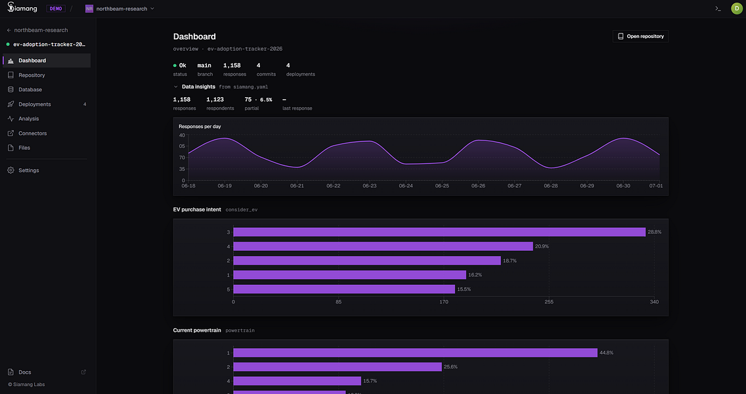Click the 28.8% bar in EV purchase intent
Image resolution: width=746 pixels, height=394 pixels.
tap(439, 232)
